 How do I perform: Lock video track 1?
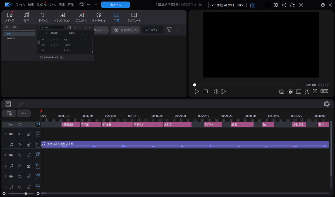click(28, 134)
